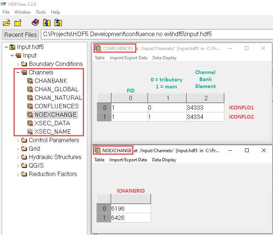
Task: Select cell 34333 in CONFLUENCES table
Action: 205,108
